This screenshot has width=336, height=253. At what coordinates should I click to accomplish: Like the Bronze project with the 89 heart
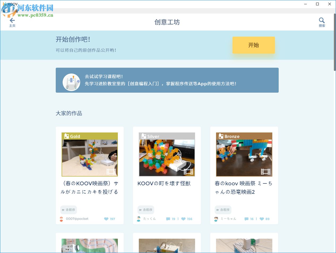click(262, 219)
